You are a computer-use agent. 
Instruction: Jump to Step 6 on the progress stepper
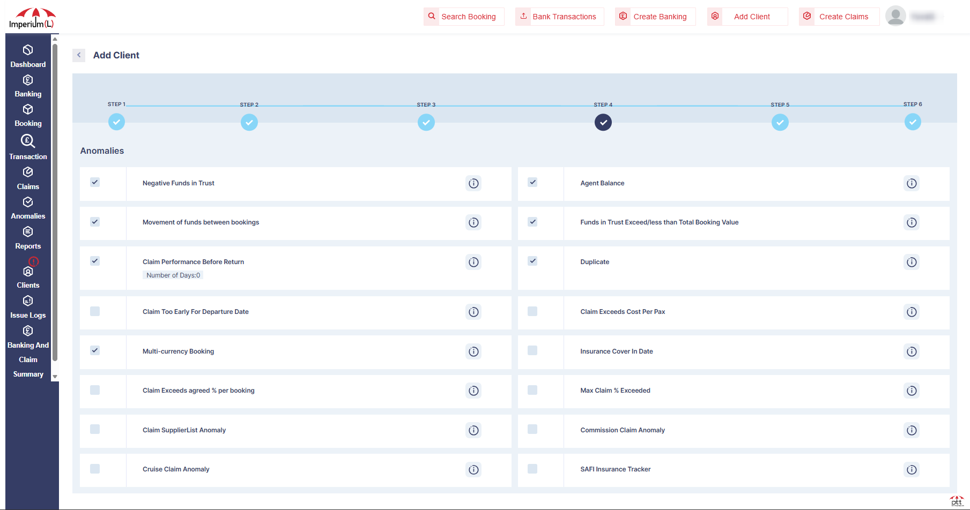click(913, 122)
